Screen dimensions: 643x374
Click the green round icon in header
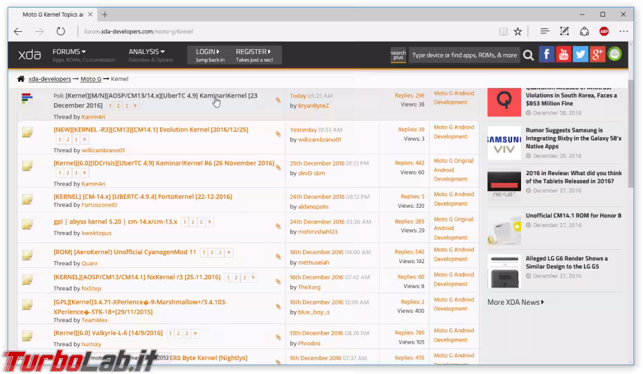point(615,54)
